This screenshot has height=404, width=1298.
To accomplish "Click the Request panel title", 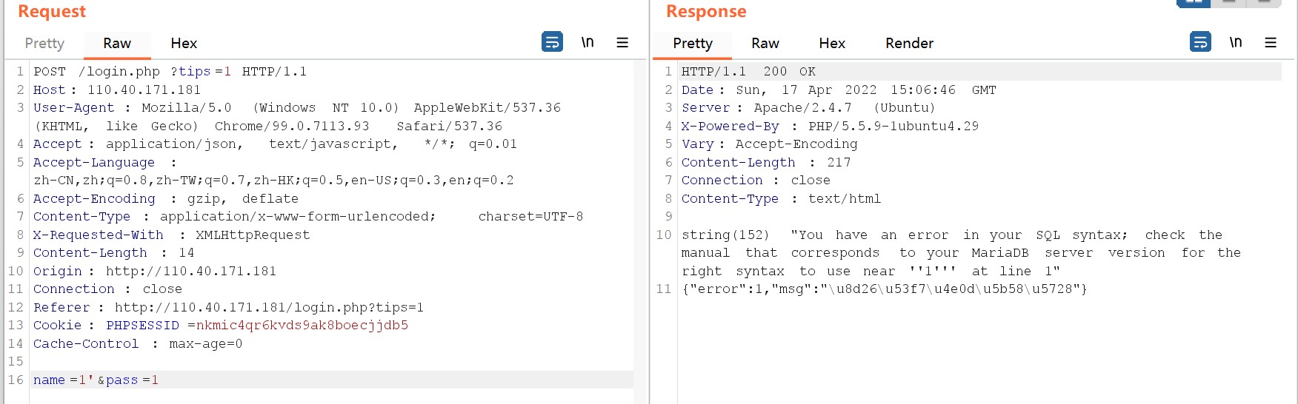I will [x=52, y=11].
